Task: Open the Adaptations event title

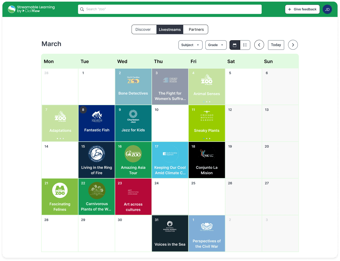Action: click(60, 130)
